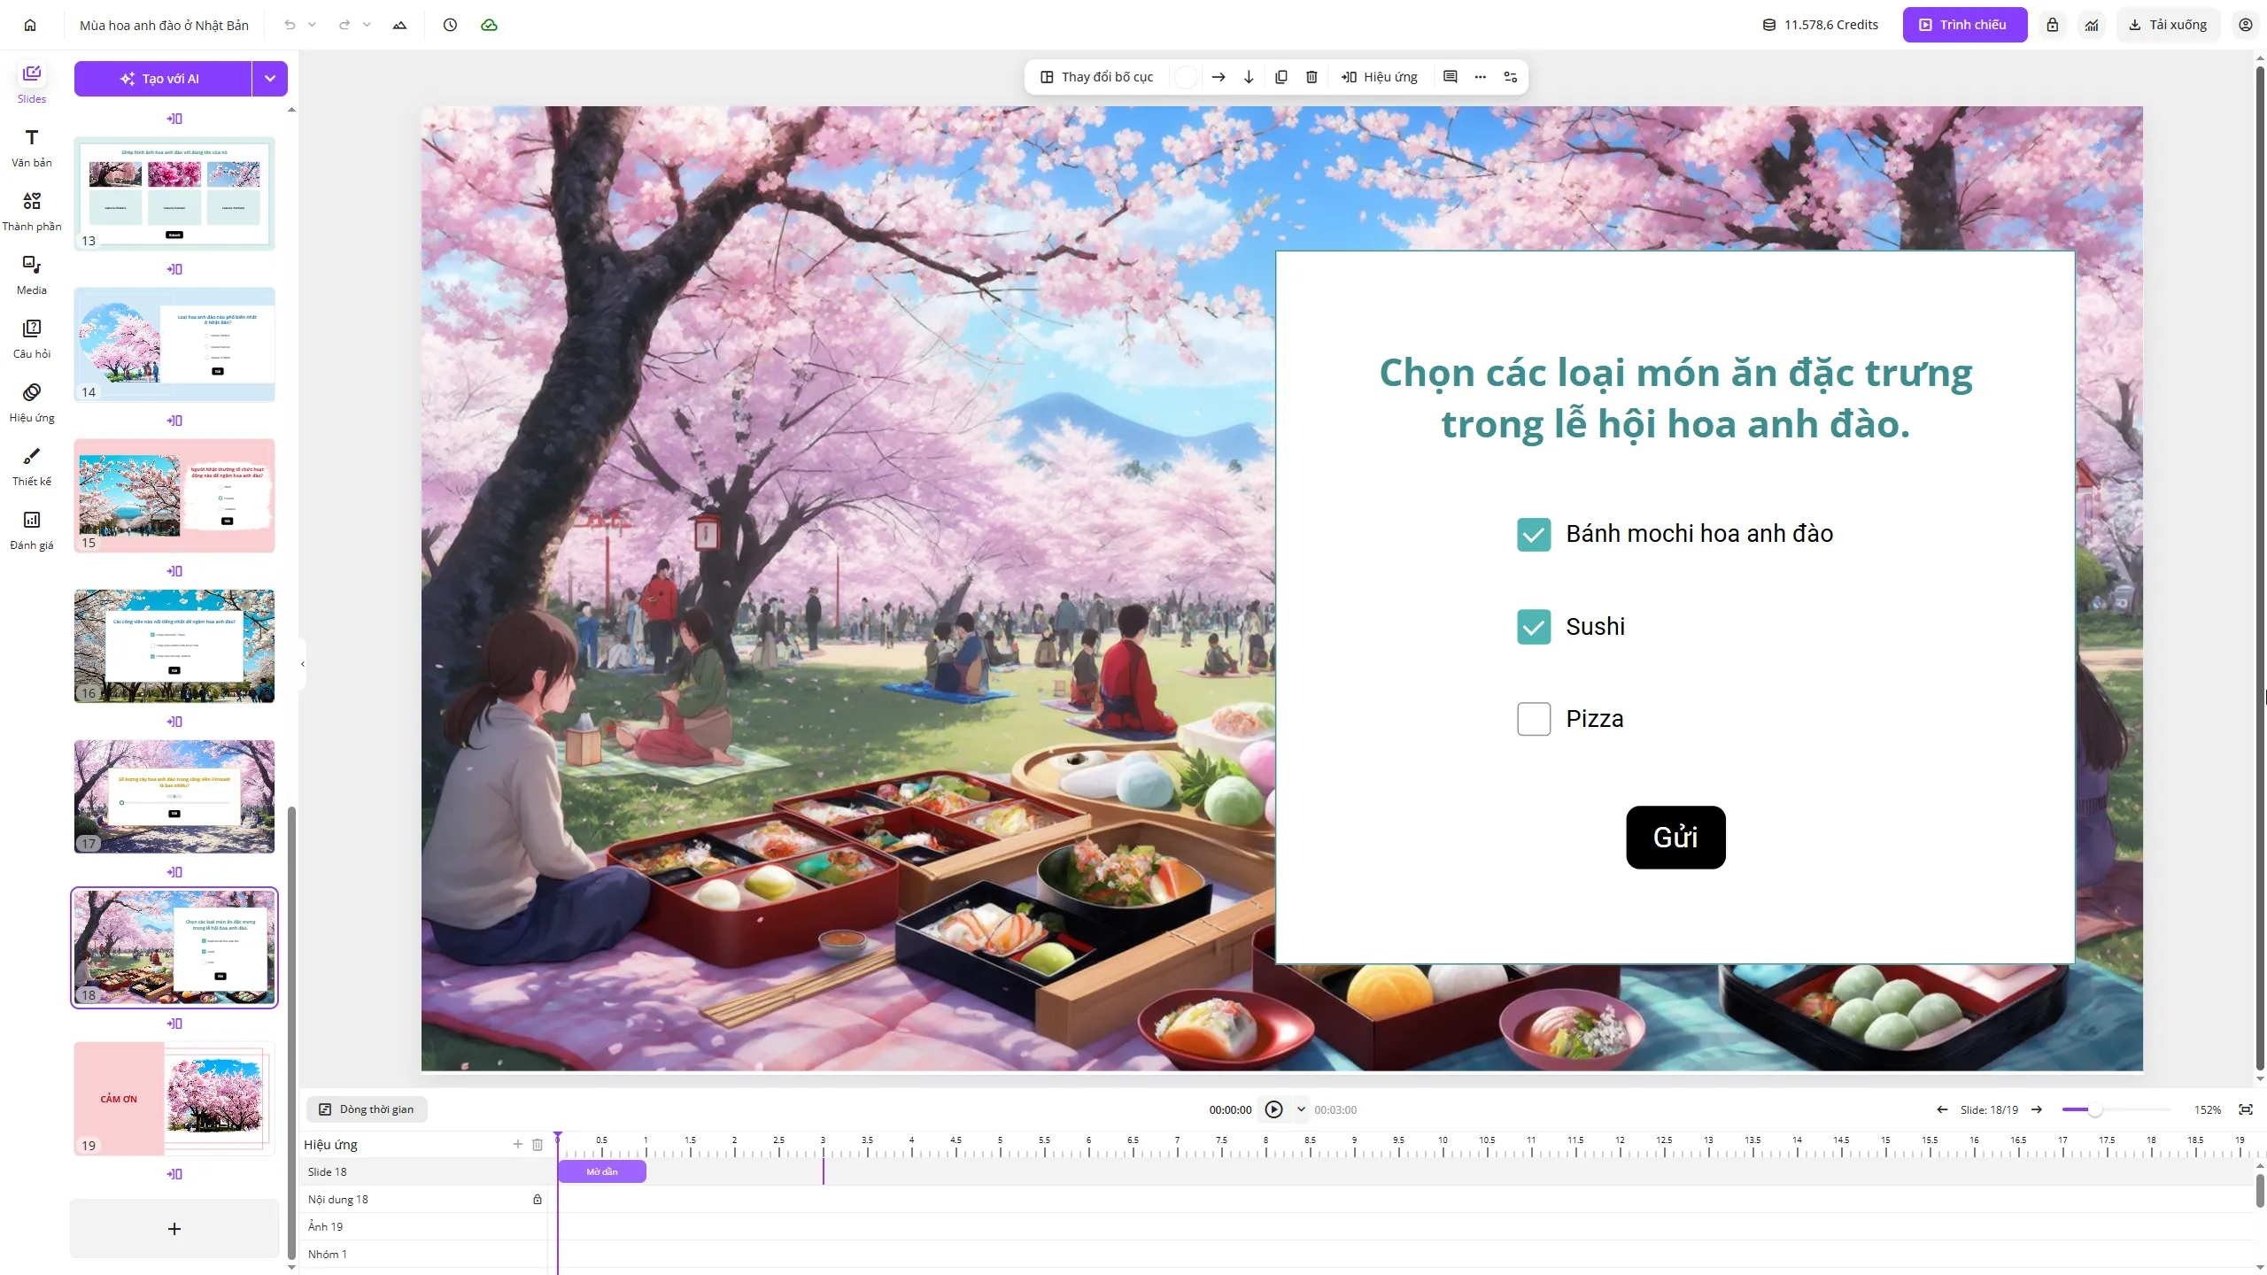Screen dimensions: 2267x1275
Task: Open comments via speech bubble icon
Action: [x=1450, y=77]
